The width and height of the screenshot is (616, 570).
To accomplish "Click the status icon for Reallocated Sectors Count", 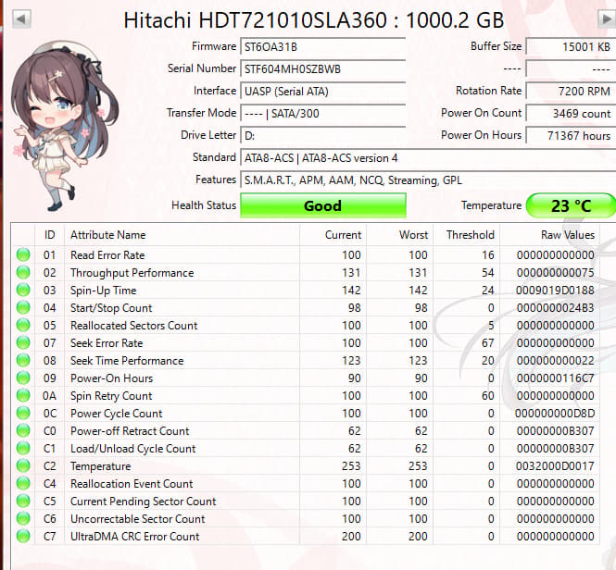I will [x=23, y=325].
